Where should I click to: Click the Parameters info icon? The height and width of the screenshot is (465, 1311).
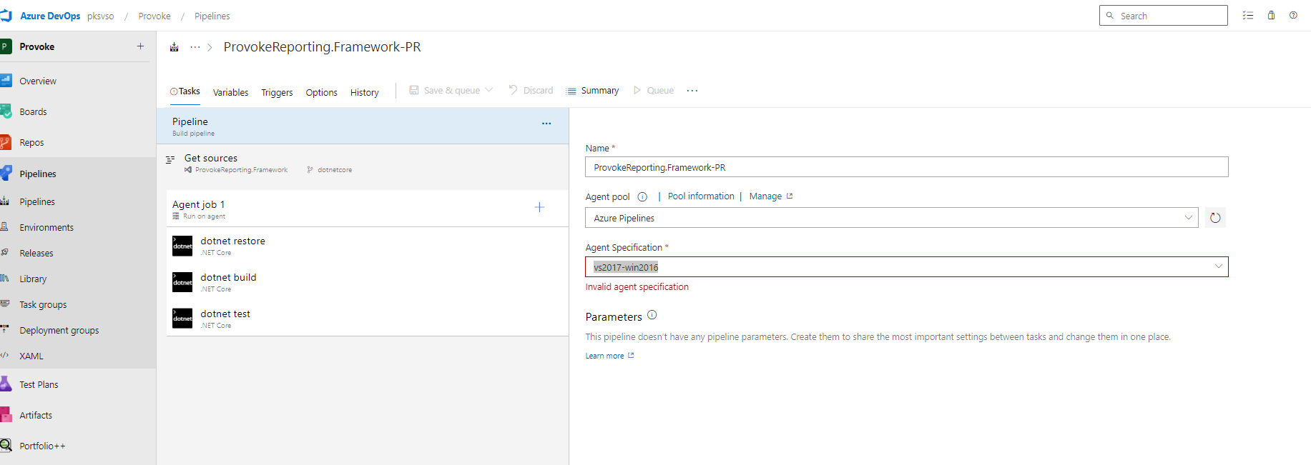(652, 315)
